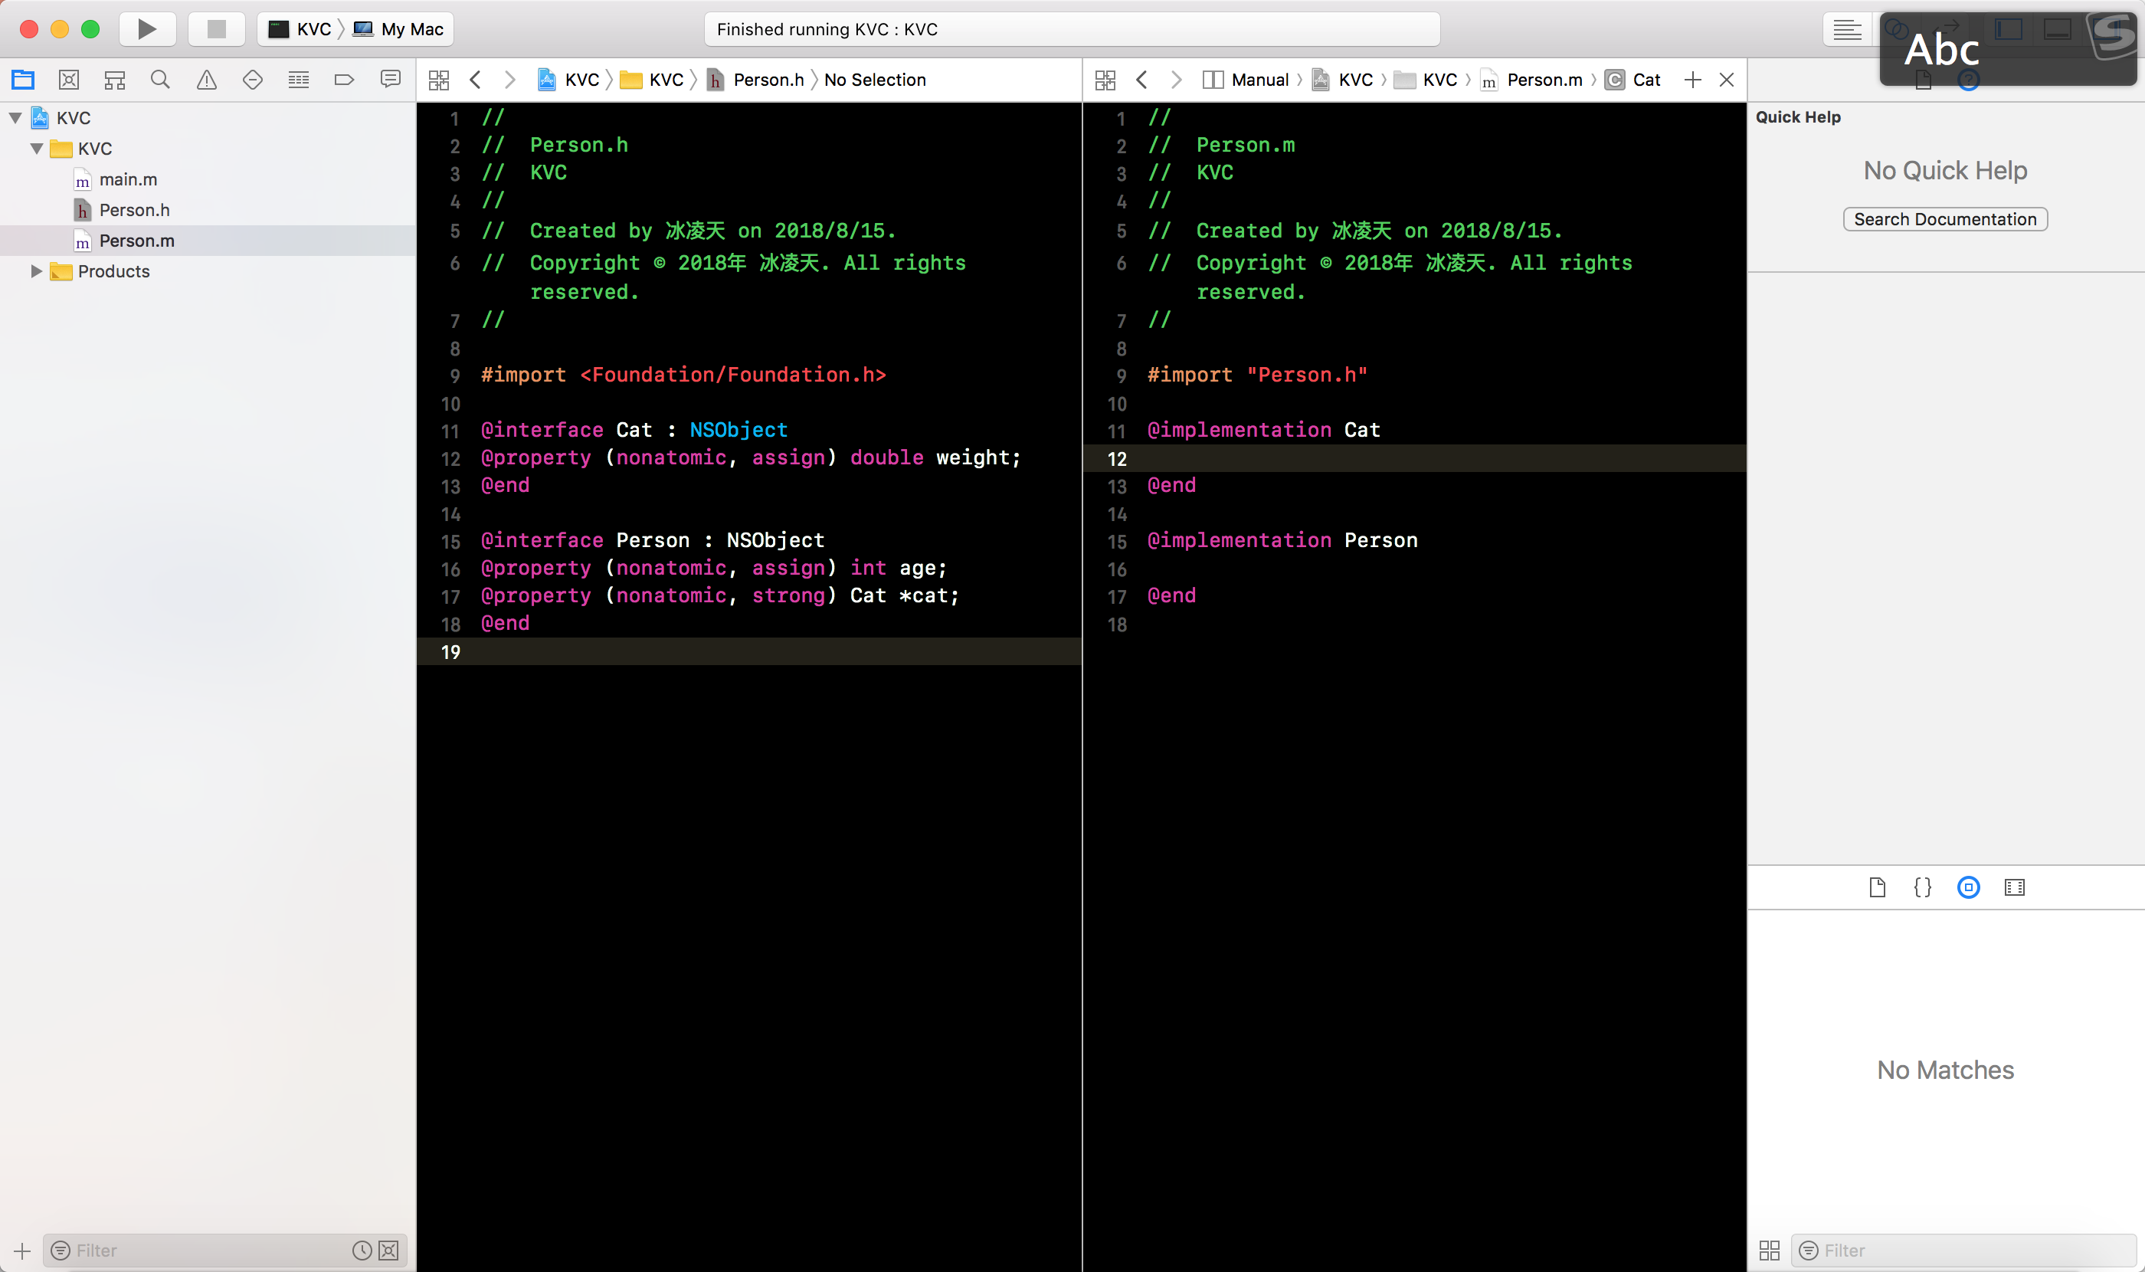The image size is (2145, 1272).
Task: Click the Search Documentation button
Action: (x=1944, y=219)
